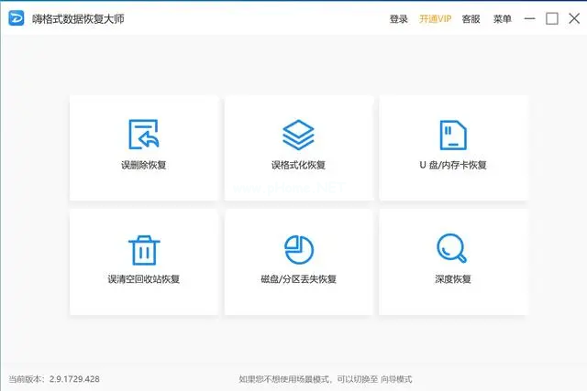Image resolution: width=587 pixels, height=391 pixels.
Task: Click 开通VIP to upgrade
Action: pos(436,19)
